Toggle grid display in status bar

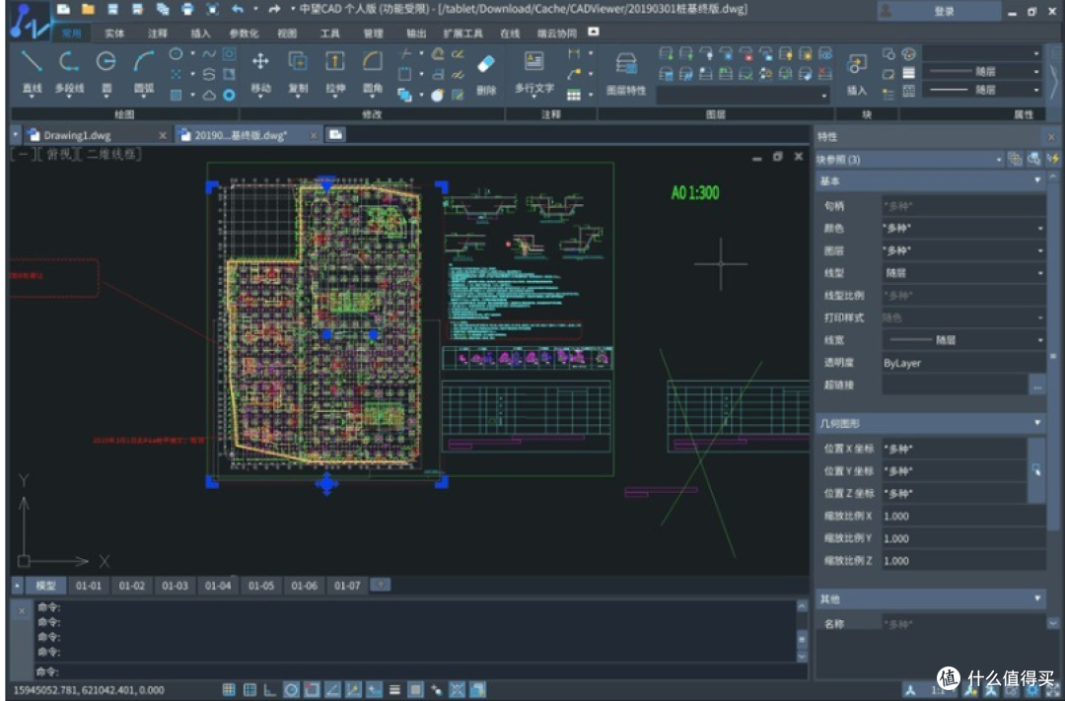(x=249, y=689)
